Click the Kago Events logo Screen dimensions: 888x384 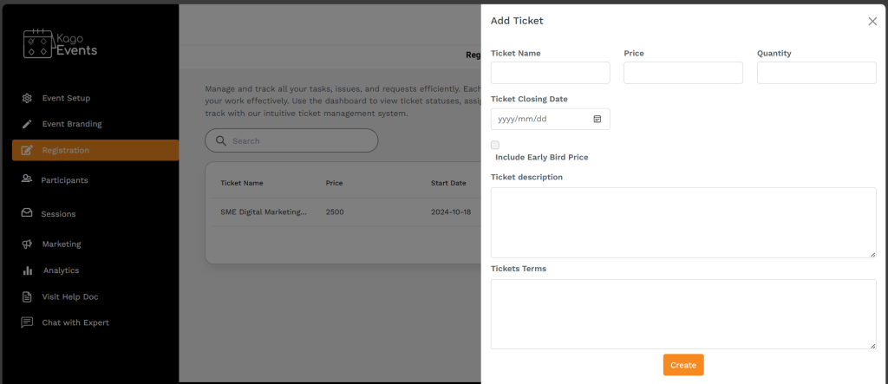tap(60, 43)
